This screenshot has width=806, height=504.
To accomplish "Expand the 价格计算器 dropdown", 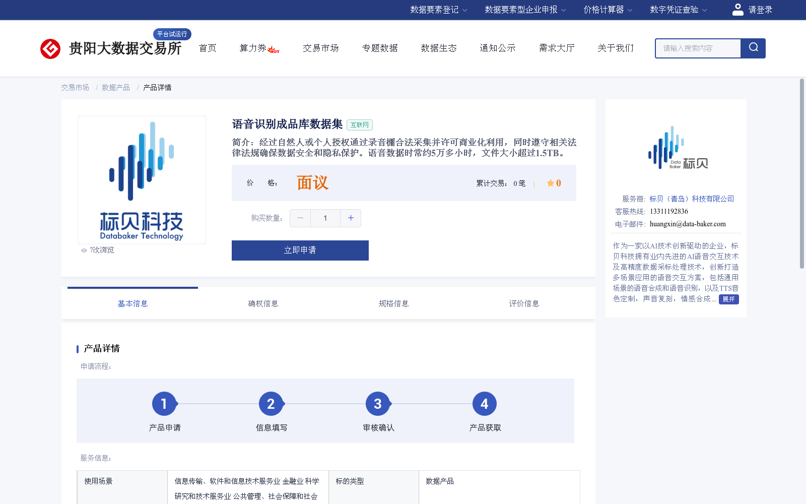I will [608, 10].
